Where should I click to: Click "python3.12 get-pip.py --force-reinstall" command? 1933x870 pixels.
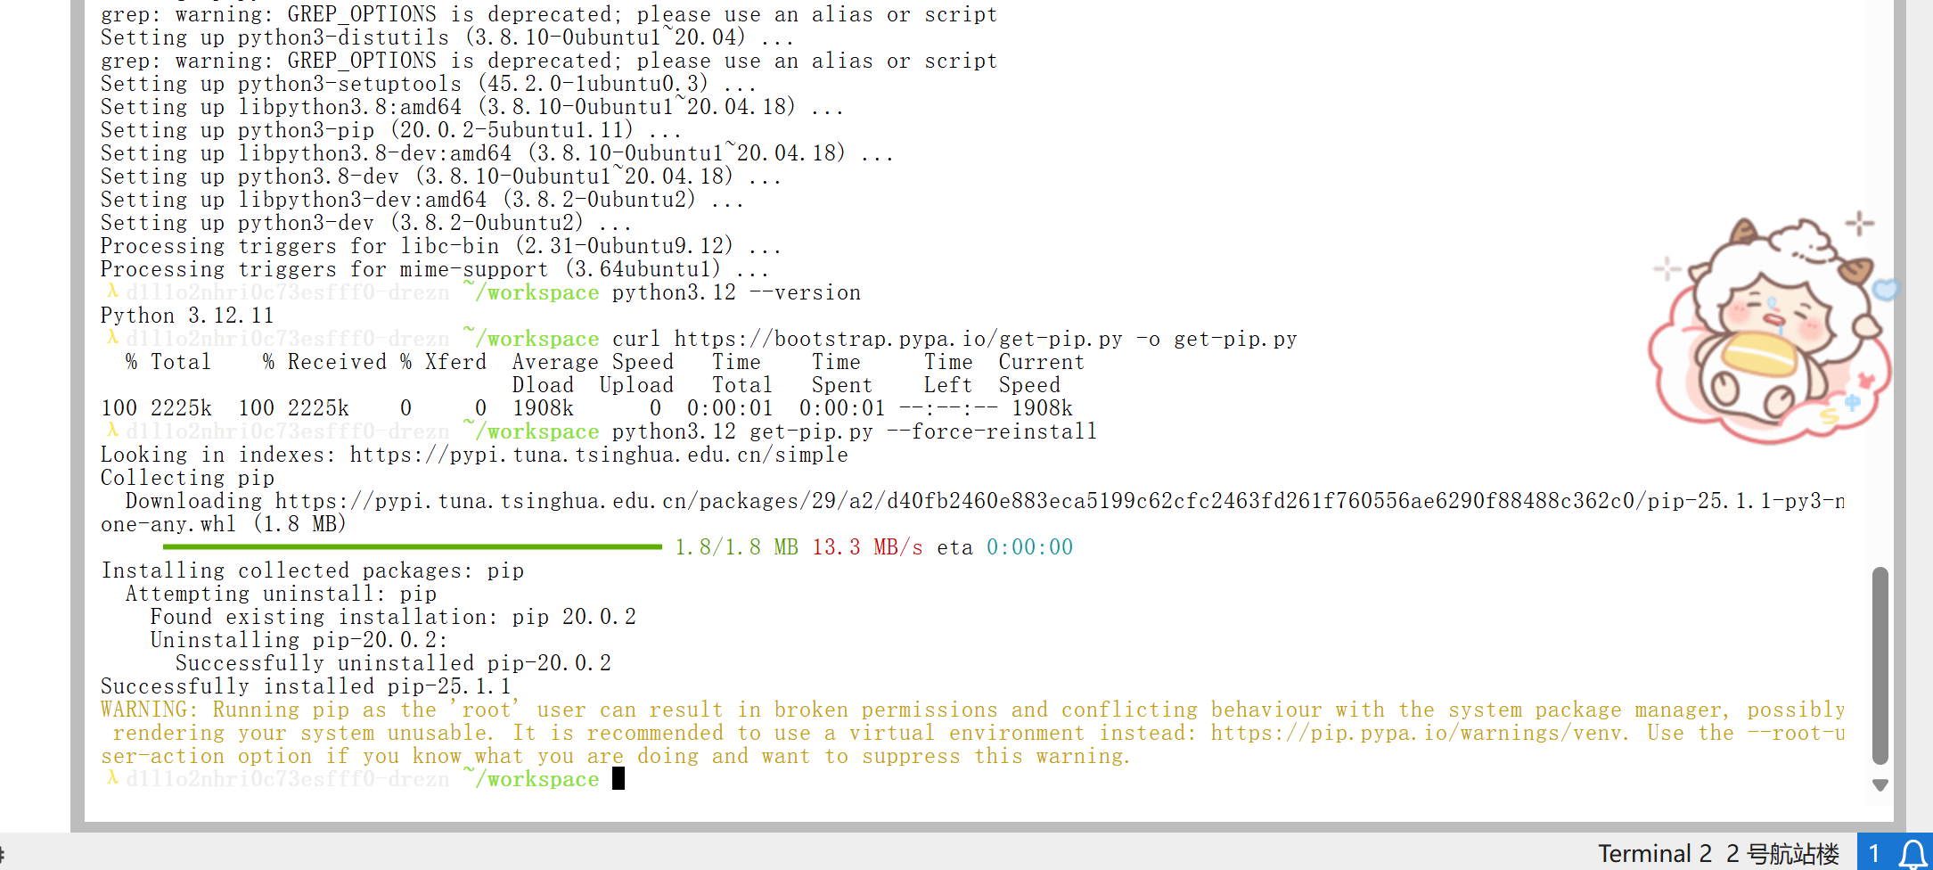(x=855, y=431)
